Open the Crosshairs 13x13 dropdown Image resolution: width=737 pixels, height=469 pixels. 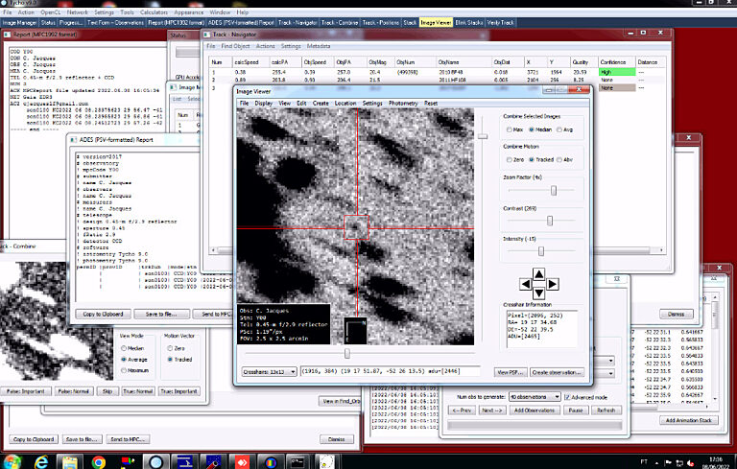click(x=270, y=372)
